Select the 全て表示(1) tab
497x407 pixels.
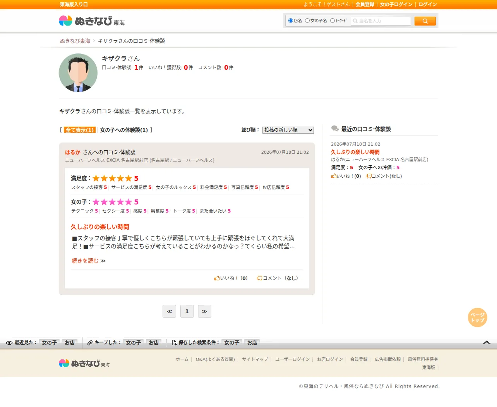coord(80,130)
